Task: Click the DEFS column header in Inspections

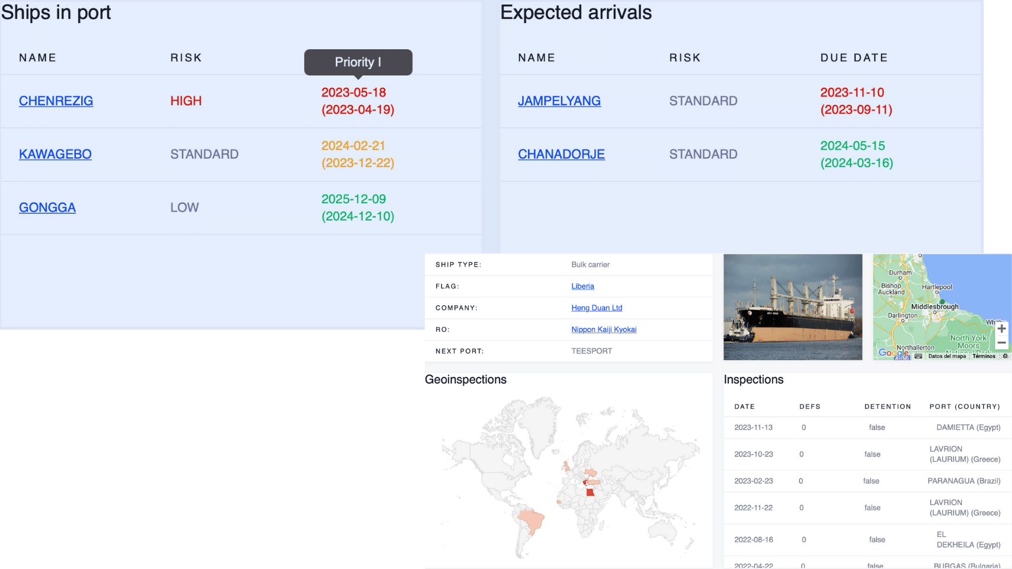Action: [809, 407]
